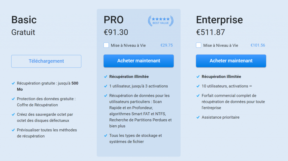
Task: Click checkmark next to Assistance prioritaire
Action: pos(198,117)
